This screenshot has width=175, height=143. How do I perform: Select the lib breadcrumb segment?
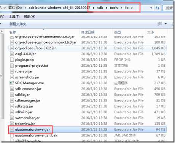(x=127, y=8)
